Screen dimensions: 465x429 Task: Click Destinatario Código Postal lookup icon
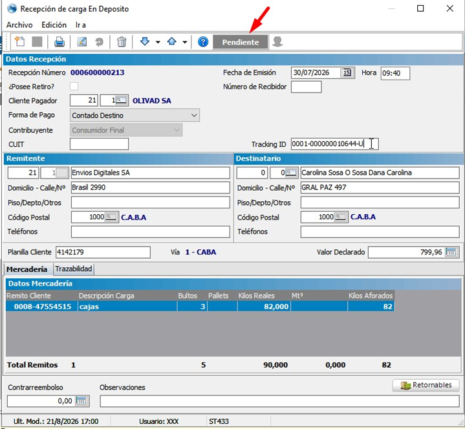click(x=341, y=217)
